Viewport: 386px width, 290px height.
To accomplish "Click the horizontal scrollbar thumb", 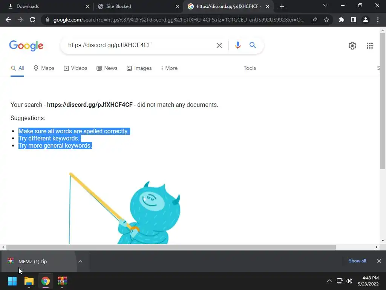I will click(171, 247).
